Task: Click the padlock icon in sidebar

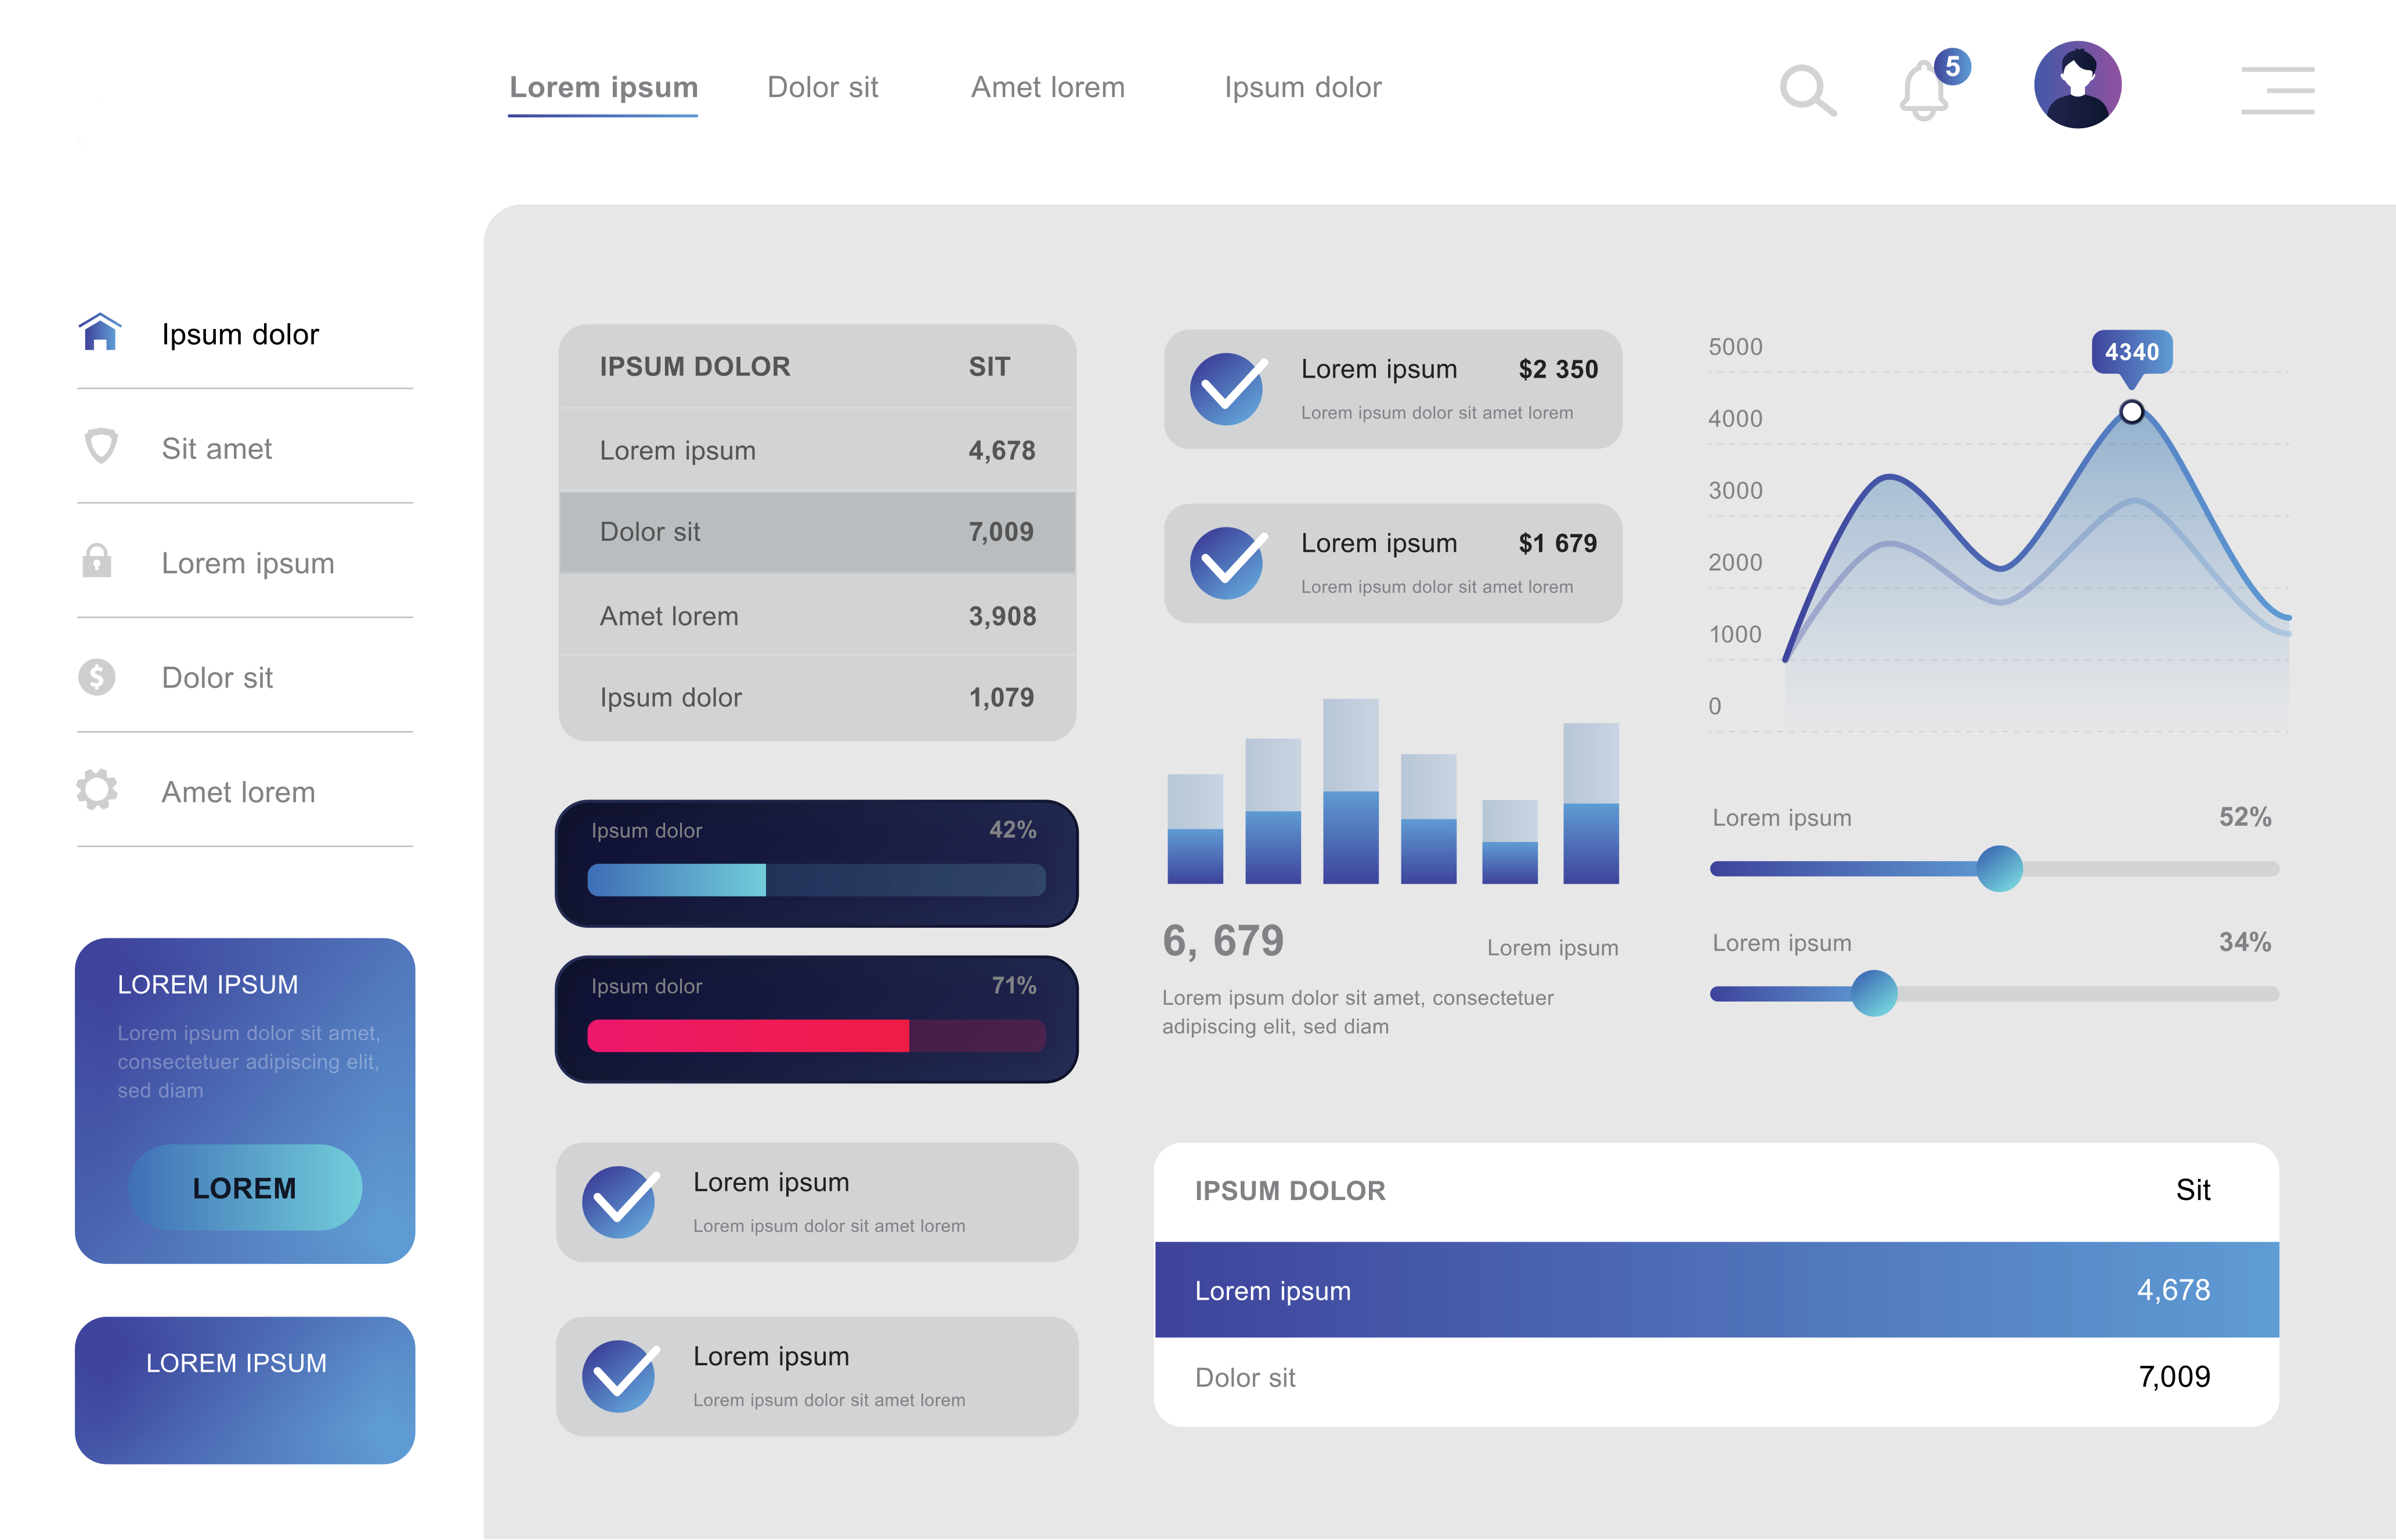Action: (97, 561)
